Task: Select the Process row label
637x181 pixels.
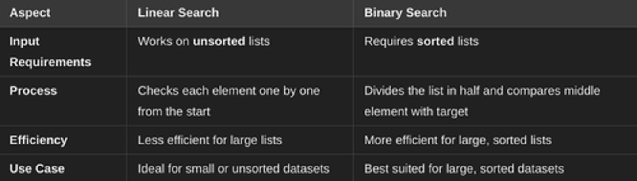Action: coord(33,91)
